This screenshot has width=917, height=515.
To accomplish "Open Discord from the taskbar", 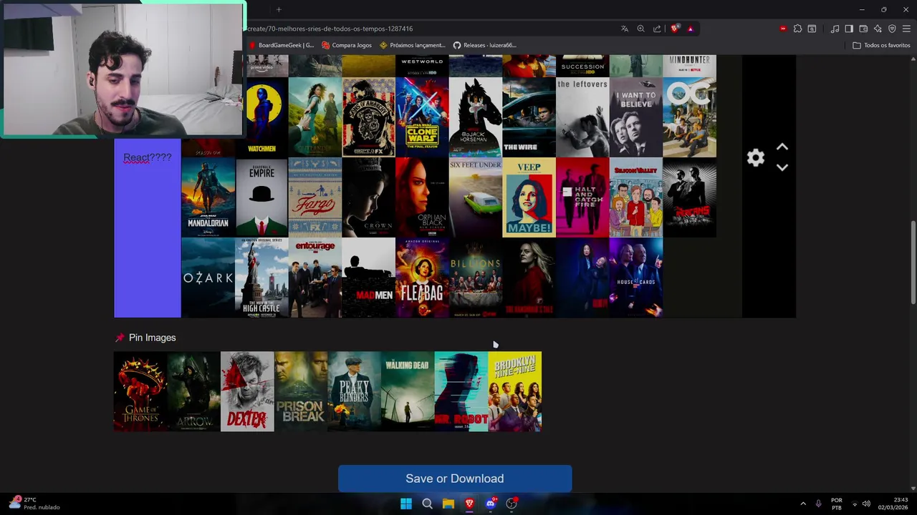I will click(491, 504).
